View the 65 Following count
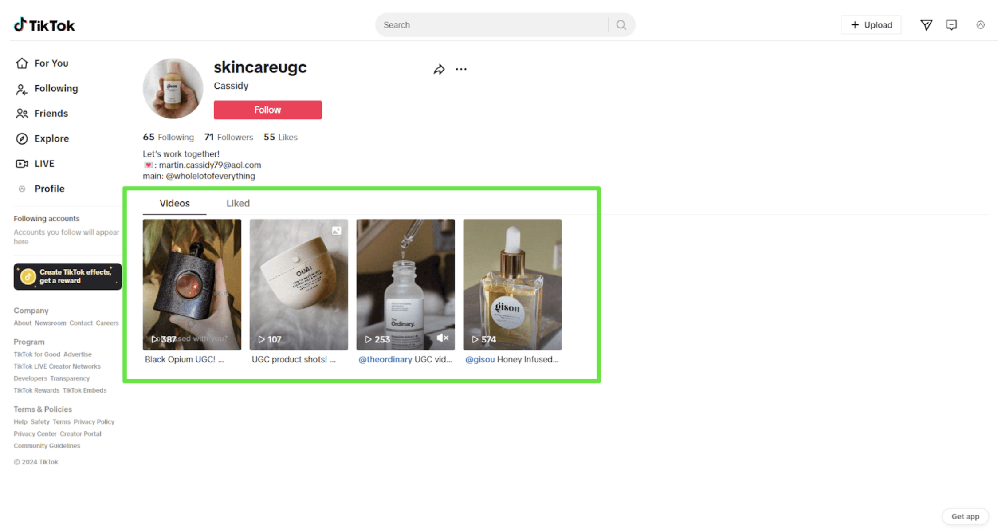The width and height of the screenshot is (1002, 531). pos(169,138)
